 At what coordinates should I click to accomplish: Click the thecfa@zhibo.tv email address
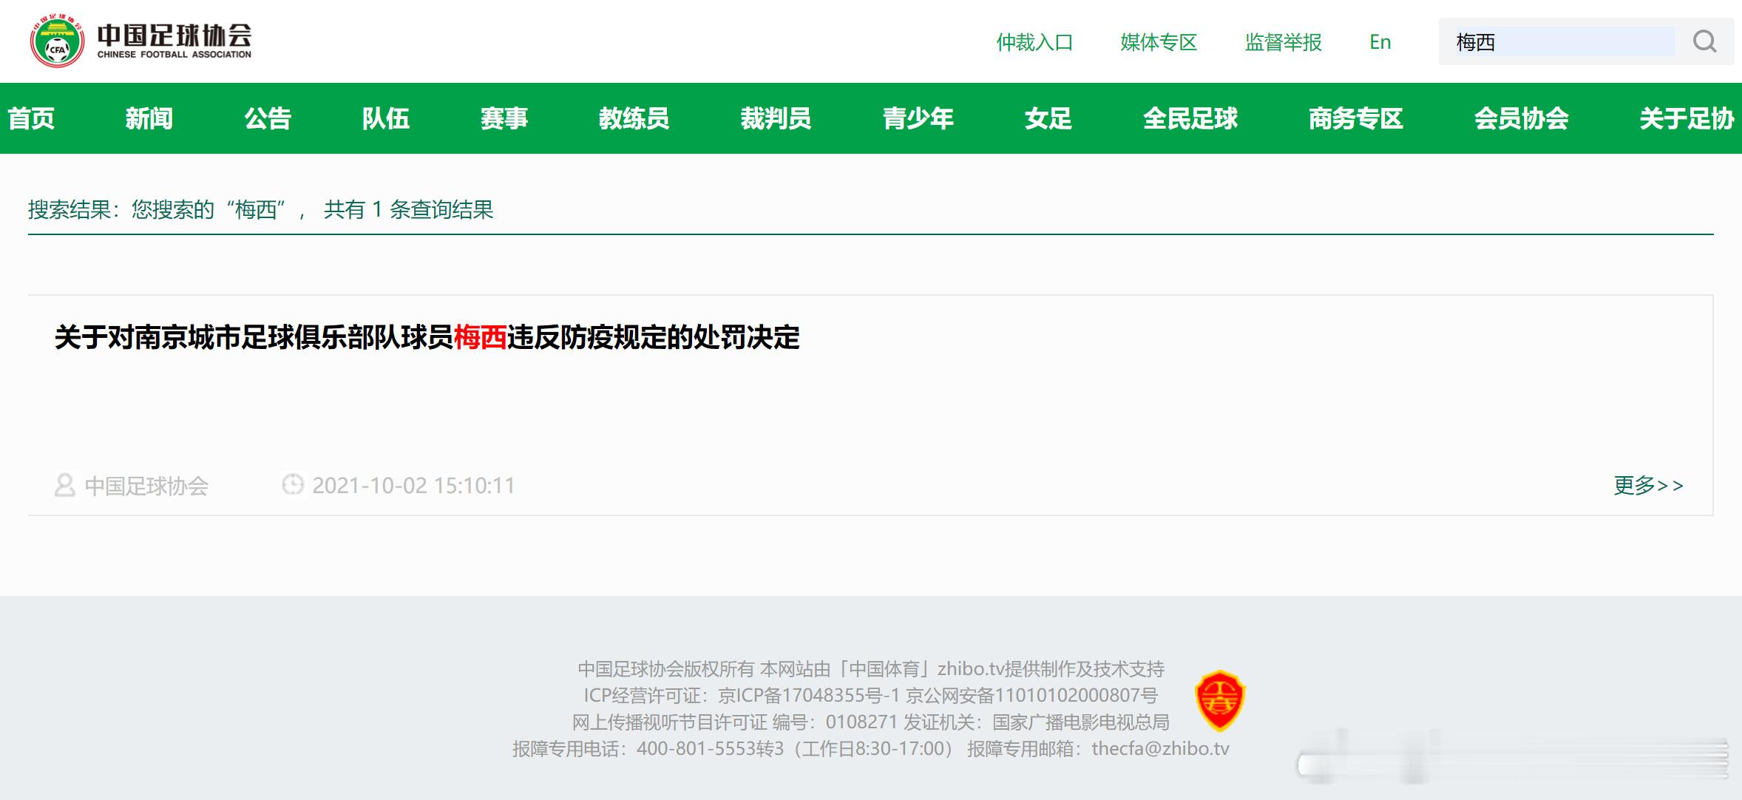(1161, 748)
